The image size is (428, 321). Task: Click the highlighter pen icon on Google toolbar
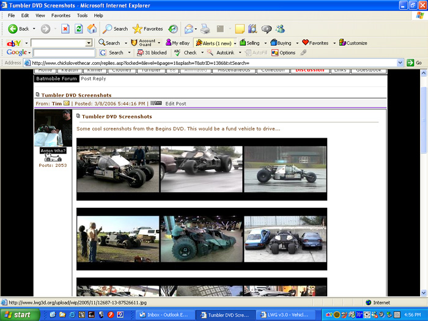point(303,53)
